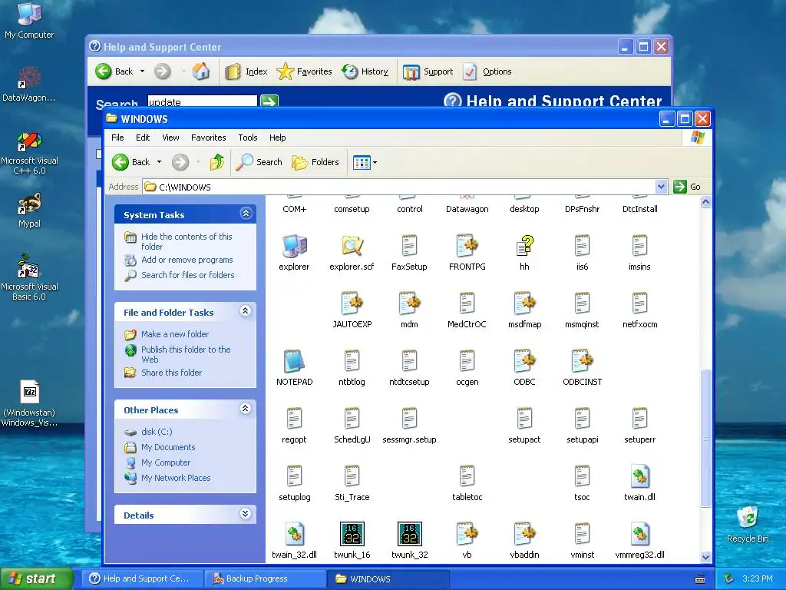Open the Help menu
786x590 pixels.
pos(277,138)
